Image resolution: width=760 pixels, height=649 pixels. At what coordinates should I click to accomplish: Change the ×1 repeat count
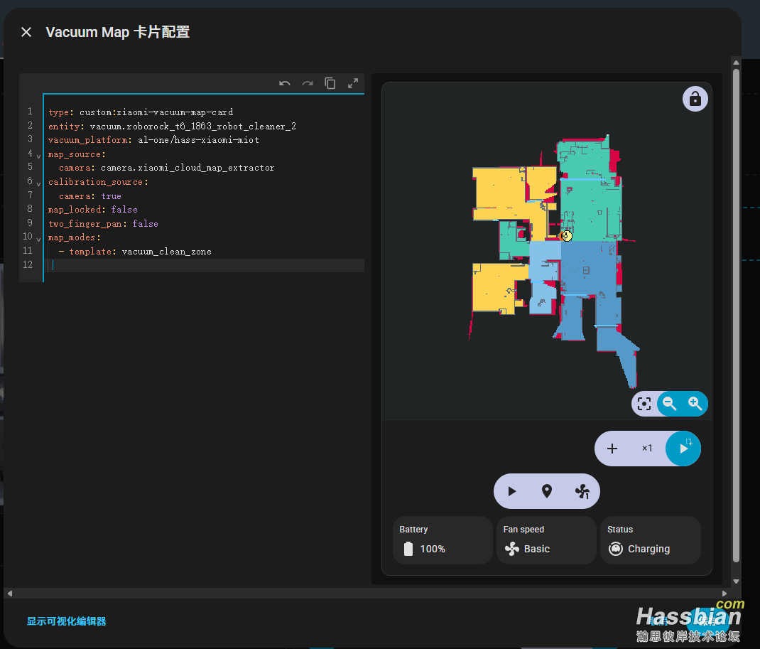point(647,449)
